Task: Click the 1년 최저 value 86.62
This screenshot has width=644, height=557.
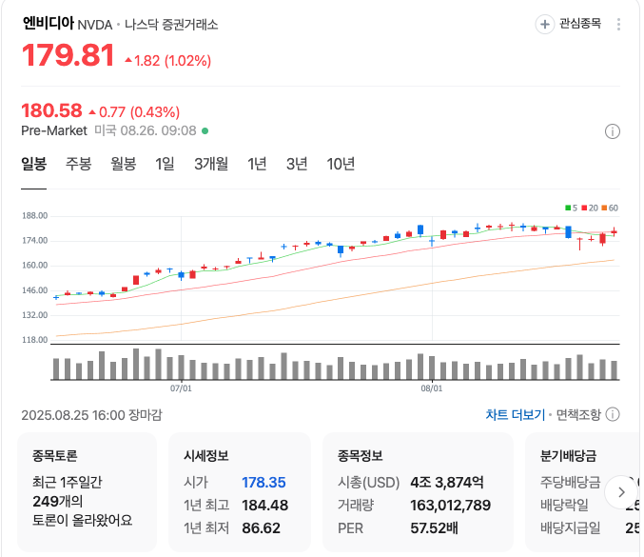Action: click(261, 527)
